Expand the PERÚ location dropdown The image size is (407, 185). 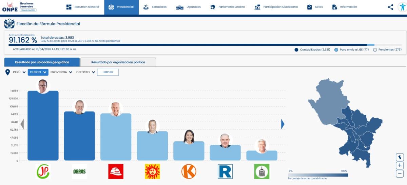click(x=19, y=72)
